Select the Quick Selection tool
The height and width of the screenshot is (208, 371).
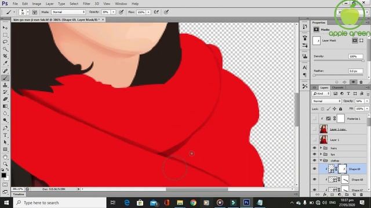pyautogui.click(x=5, y=49)
